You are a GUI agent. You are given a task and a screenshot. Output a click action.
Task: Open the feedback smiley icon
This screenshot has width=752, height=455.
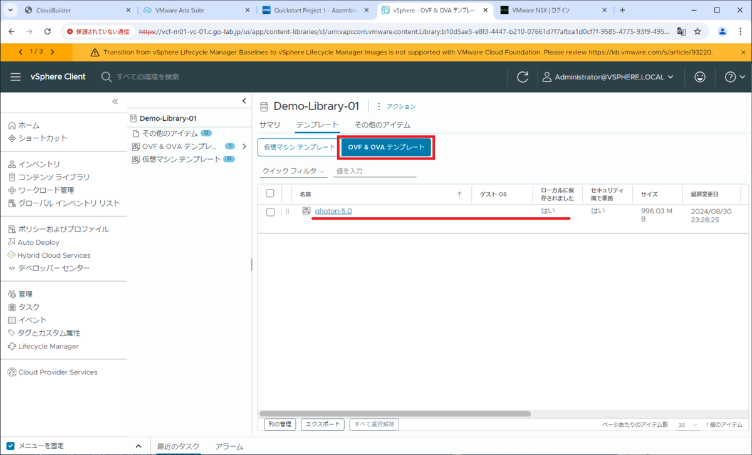tap(700, 77)
